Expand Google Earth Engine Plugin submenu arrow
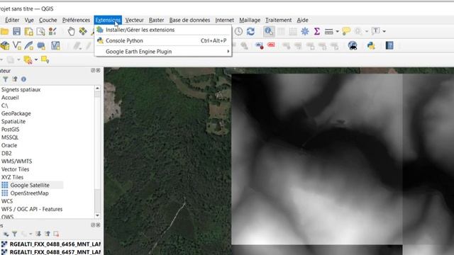 228,52
